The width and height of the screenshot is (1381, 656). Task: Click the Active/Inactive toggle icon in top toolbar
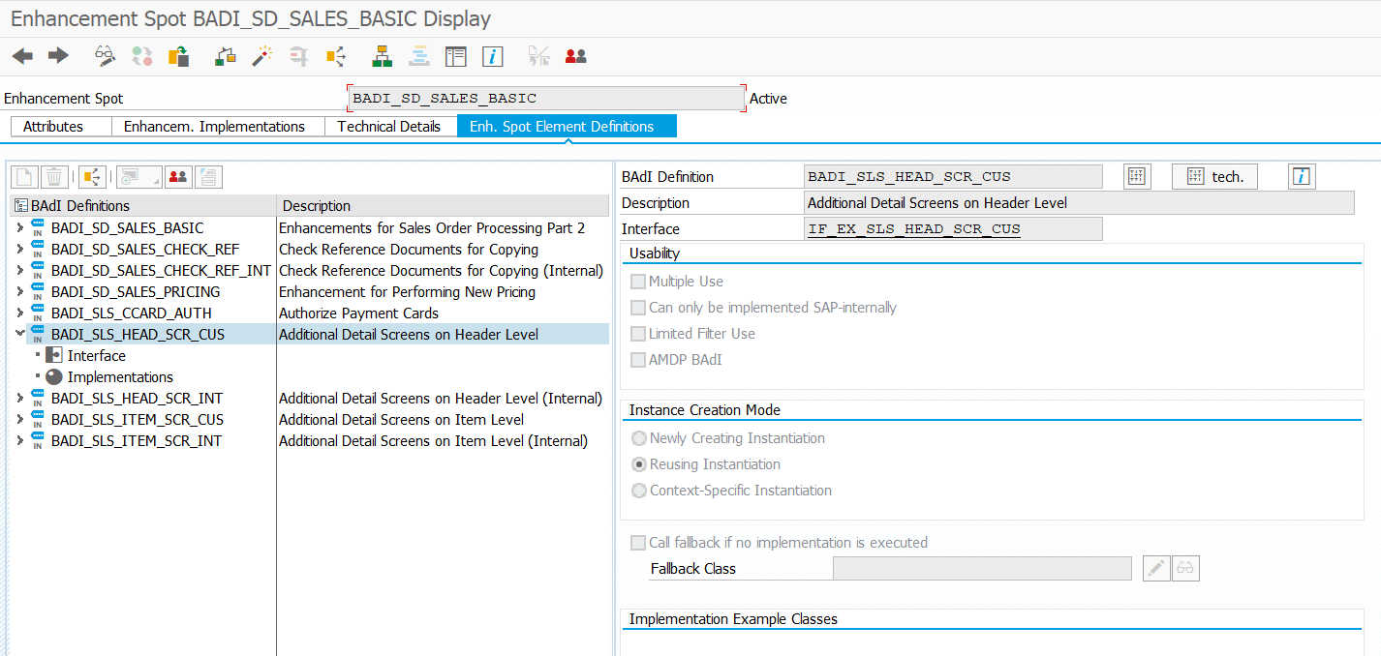pos(142,56)
